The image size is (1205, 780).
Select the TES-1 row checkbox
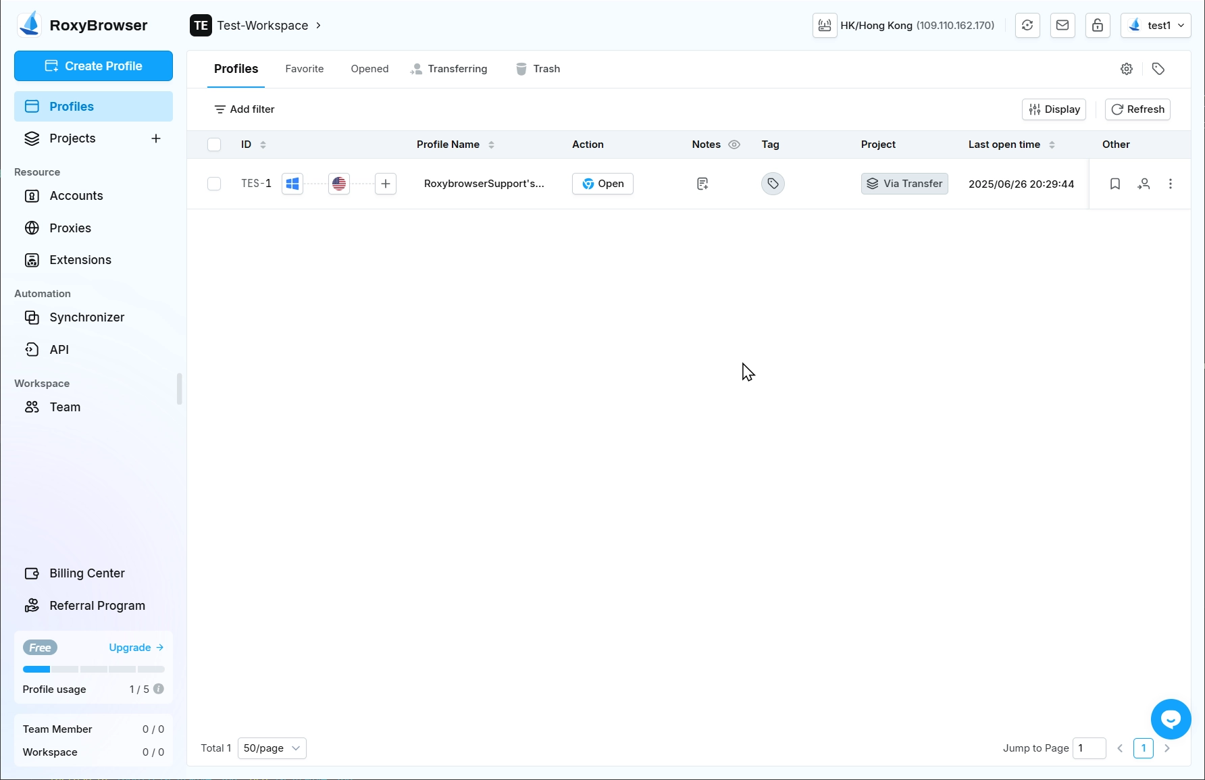click(x=214, y=184)
